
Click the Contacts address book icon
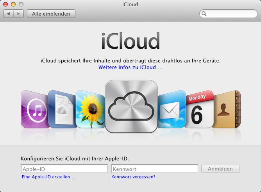(227, 109)
